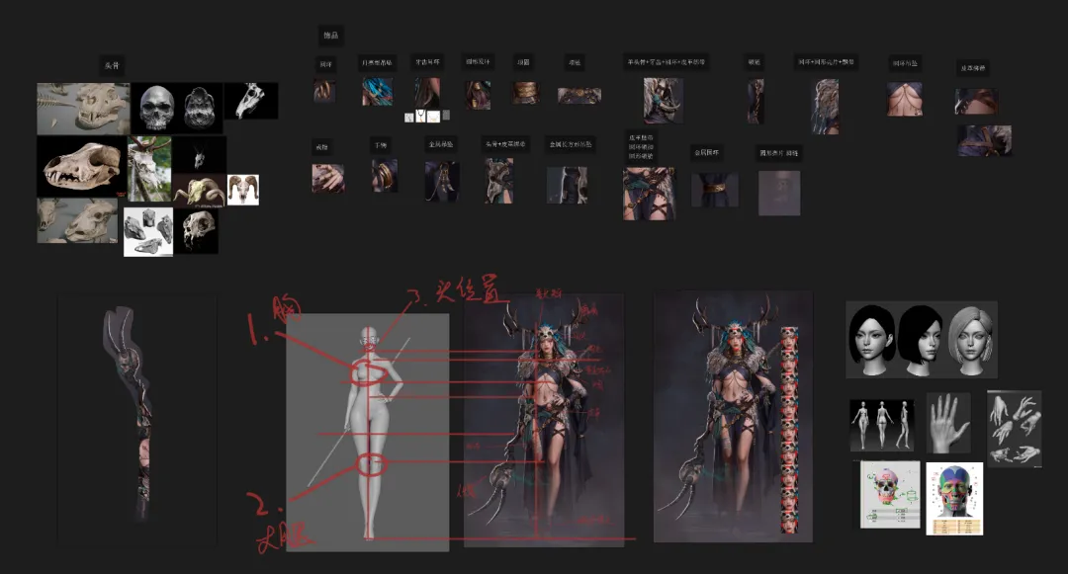Screen dimensions: 1068x574
Task: Click the gold bracelets on wrist thumbnail
Action: pos(384,177)
